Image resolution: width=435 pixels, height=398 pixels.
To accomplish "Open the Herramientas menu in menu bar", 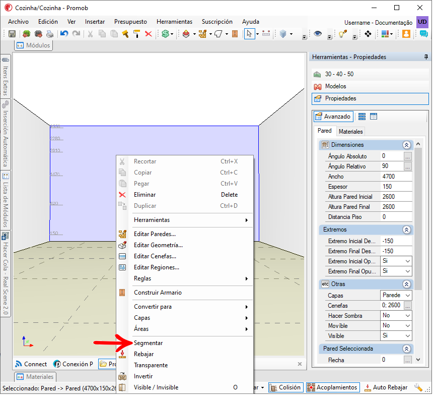I will point(174,22).
